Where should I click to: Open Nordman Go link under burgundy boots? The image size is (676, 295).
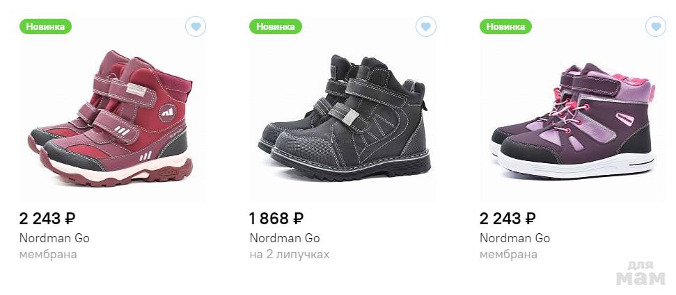pos(54,238)
